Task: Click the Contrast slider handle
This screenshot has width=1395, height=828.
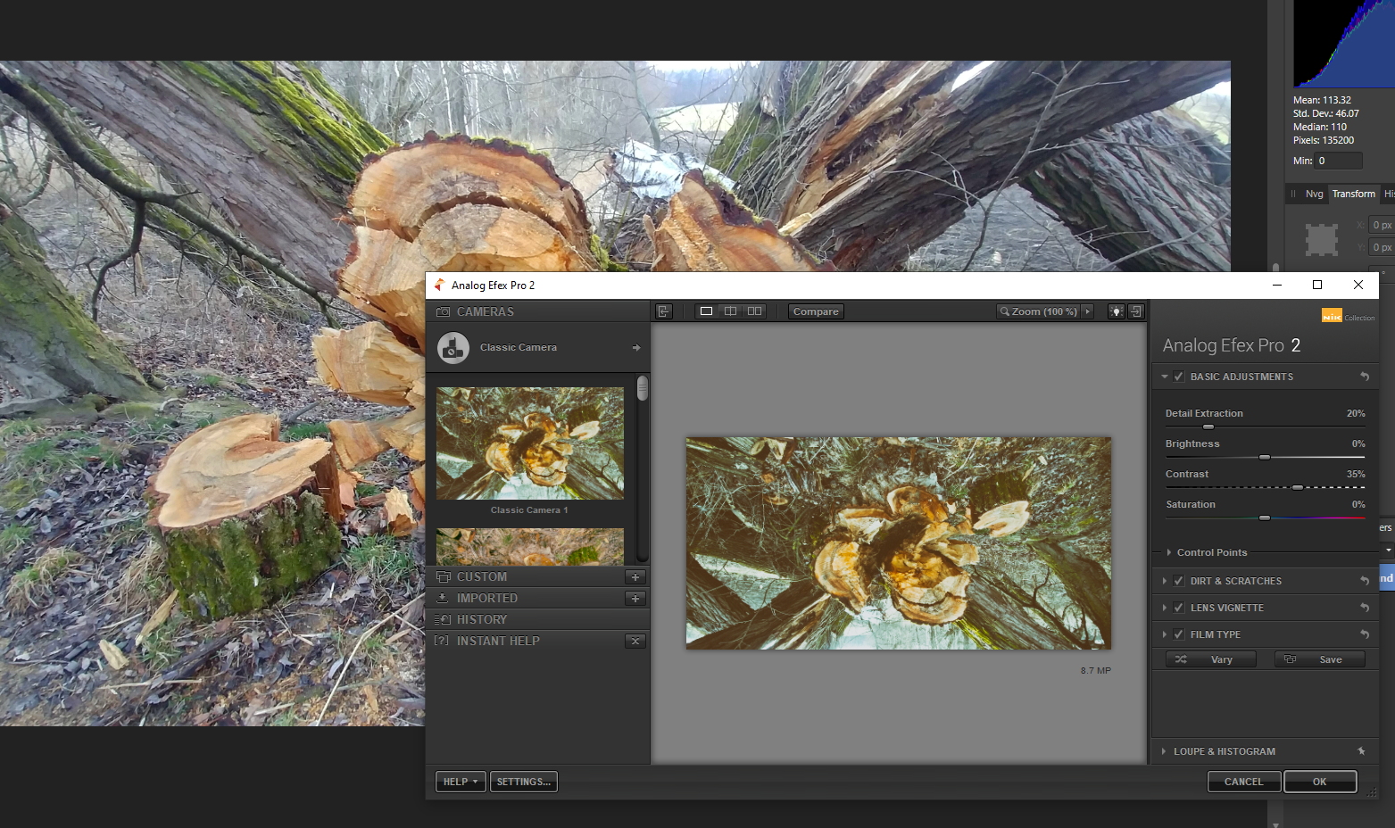Action: [x=1298, y=487]
